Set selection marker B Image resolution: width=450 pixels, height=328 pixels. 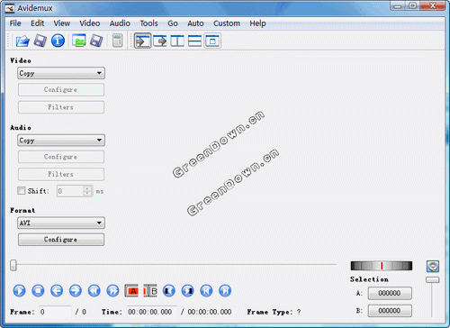[x=150, y=291]
